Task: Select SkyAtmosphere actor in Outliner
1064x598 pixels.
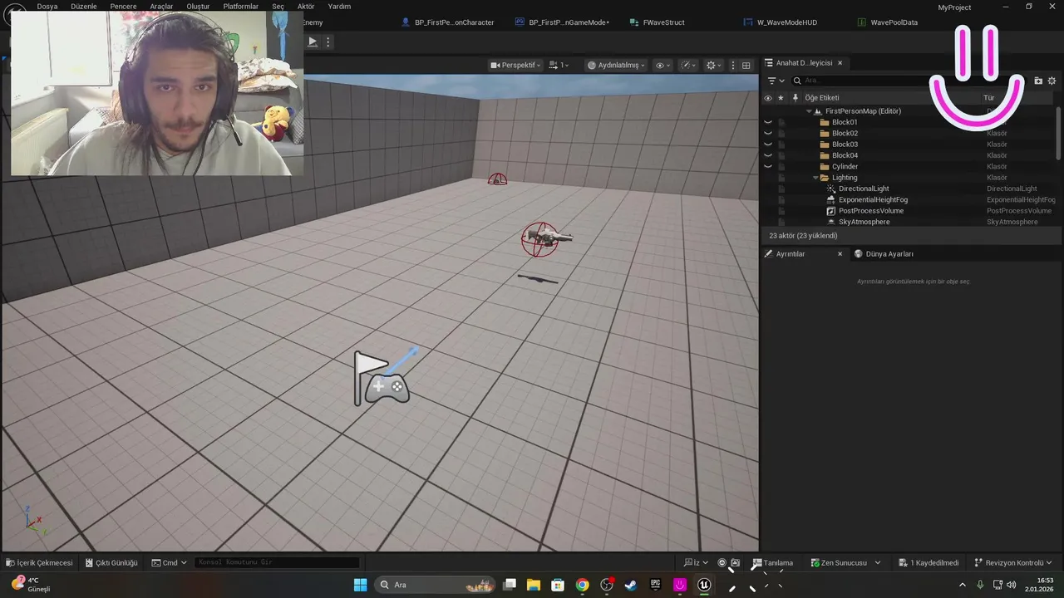Action: (864, 222)
